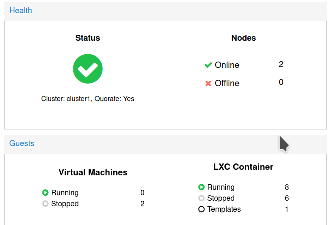Click the LXC Container Running play icon

tap(202, 187)
